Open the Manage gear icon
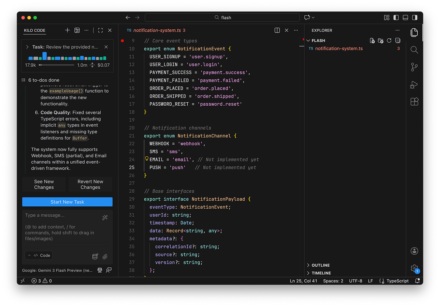Image resolution: width=440 pixels, height=307 pixels. (x=414, y=268)
